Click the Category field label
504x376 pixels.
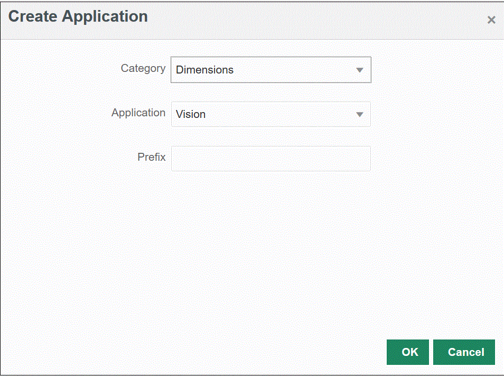click(143, 68)
